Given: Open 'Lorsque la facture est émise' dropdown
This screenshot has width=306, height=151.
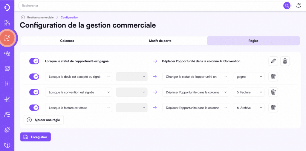Looking at the screenshot, I should 79,108.
